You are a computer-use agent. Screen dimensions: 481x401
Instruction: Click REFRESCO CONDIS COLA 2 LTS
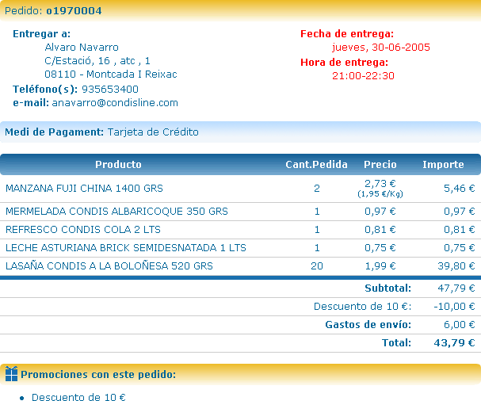[x=83, y=230]
